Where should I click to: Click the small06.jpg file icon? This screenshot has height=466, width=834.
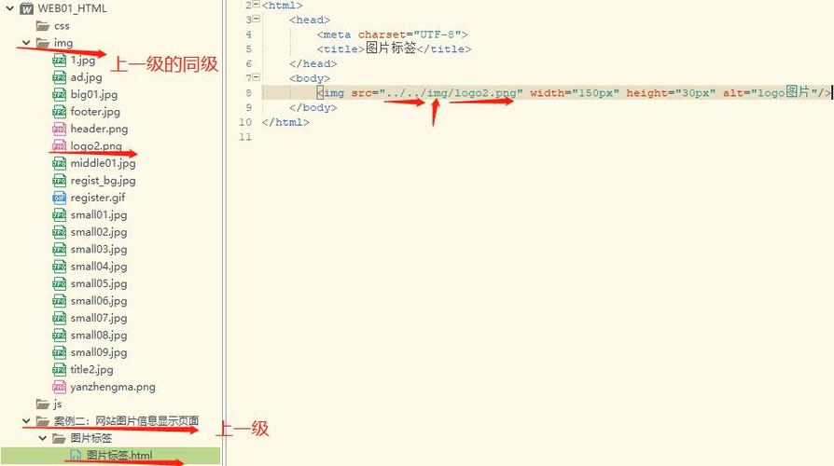pos(59,301)
